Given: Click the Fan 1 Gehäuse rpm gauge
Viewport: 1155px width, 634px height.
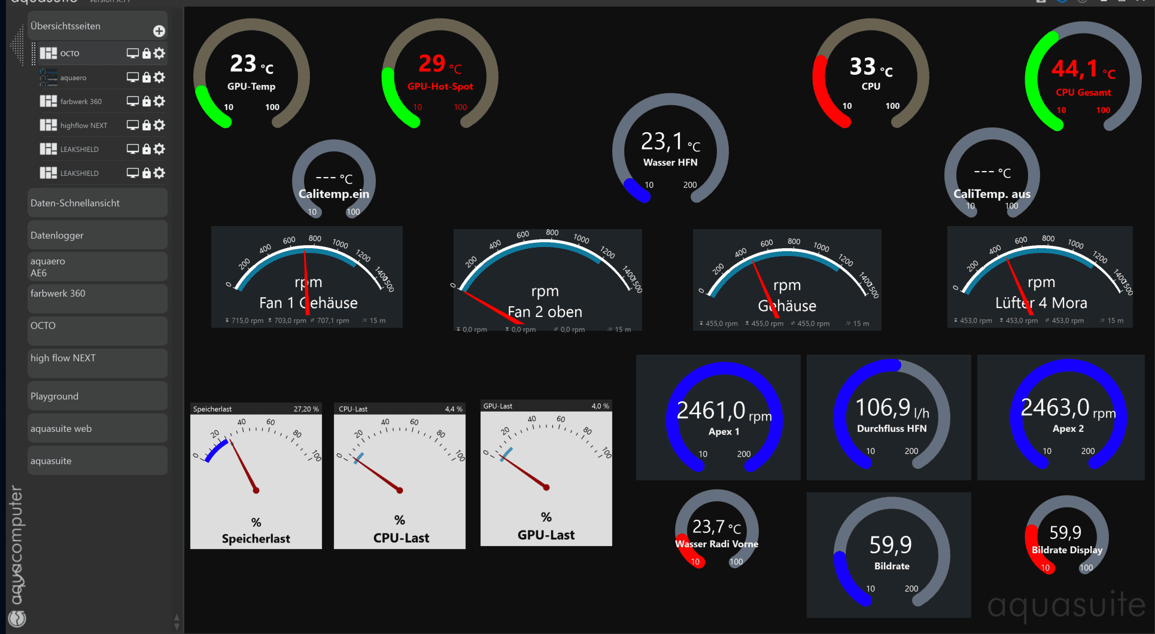Looking at the screenshot, I should 307,277.
